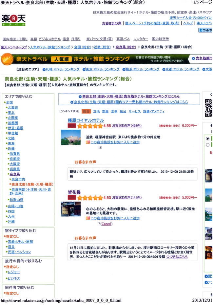Viewport: 213px width, 305px height.
Task: Click the 楽天トラベルトップ breadcrumb
Action: tap(14, 47)
